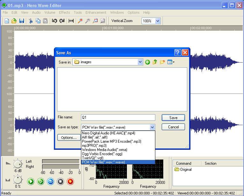This screenshot has height=196, width=244.
Task: Click the Zoom In magnifier icon
Action: pos(80,21)
